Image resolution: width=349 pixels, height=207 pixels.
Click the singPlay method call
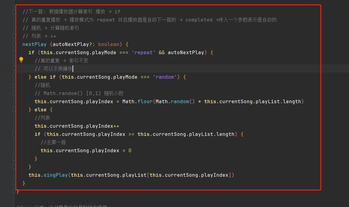[x=55, y=175]
